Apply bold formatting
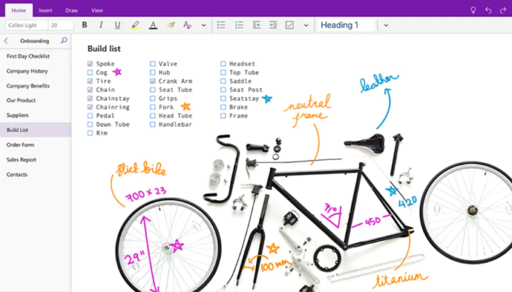Viewport: 512px width, 292px height. pos(84,25)
